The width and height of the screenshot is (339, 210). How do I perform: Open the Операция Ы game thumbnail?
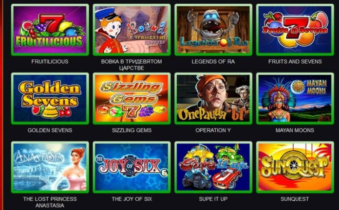coord(213,98)
